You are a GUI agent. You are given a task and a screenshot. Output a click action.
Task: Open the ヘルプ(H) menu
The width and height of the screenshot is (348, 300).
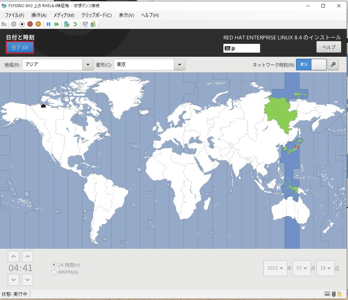pos(150,15)
